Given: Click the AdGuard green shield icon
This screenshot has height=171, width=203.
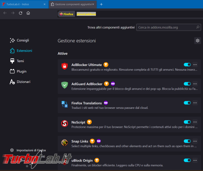Looking at the screenshot, I should pyautogui.click(x=65, y=85).
